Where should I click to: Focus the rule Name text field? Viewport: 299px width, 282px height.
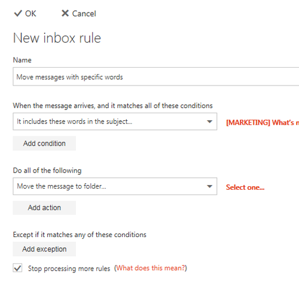156,77
